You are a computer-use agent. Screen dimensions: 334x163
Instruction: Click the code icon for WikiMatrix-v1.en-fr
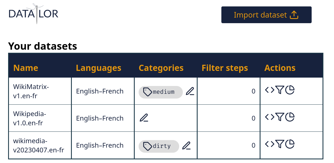coord(269,90)
